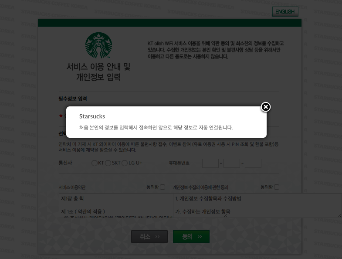This screenshot has width=342, height=259.
Task: Grab resize handle of service terms textbox
Action: [226, 216]
